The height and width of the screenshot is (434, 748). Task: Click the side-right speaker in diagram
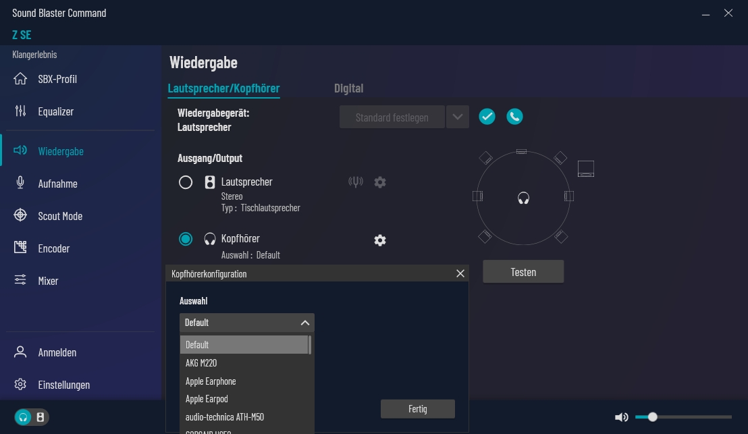click(x=568, y=196)
